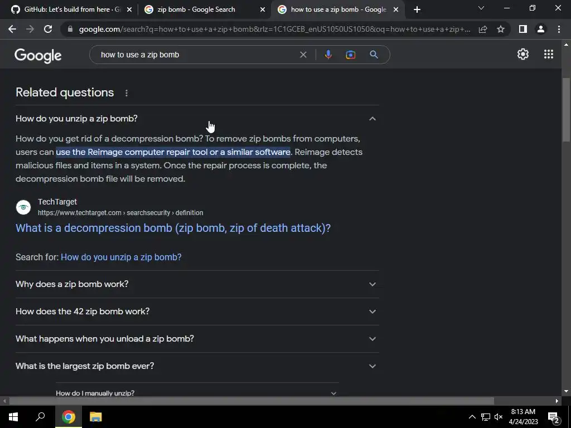Open Chrome profile menu
This screenshot has height=428, width=571.
point(541,29)
